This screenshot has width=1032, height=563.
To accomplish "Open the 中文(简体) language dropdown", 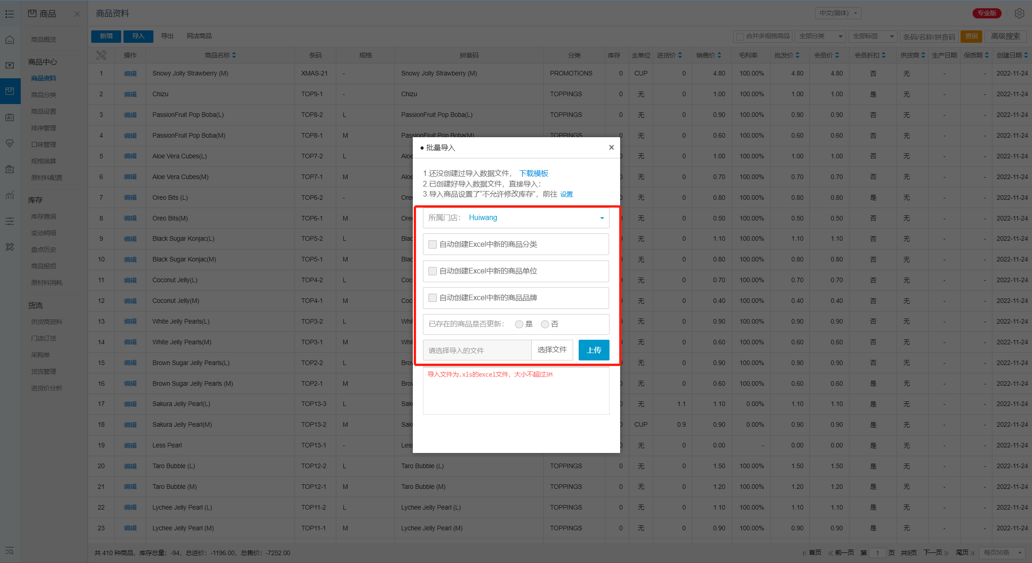I will pyautogui.click(x=838, y=13).
